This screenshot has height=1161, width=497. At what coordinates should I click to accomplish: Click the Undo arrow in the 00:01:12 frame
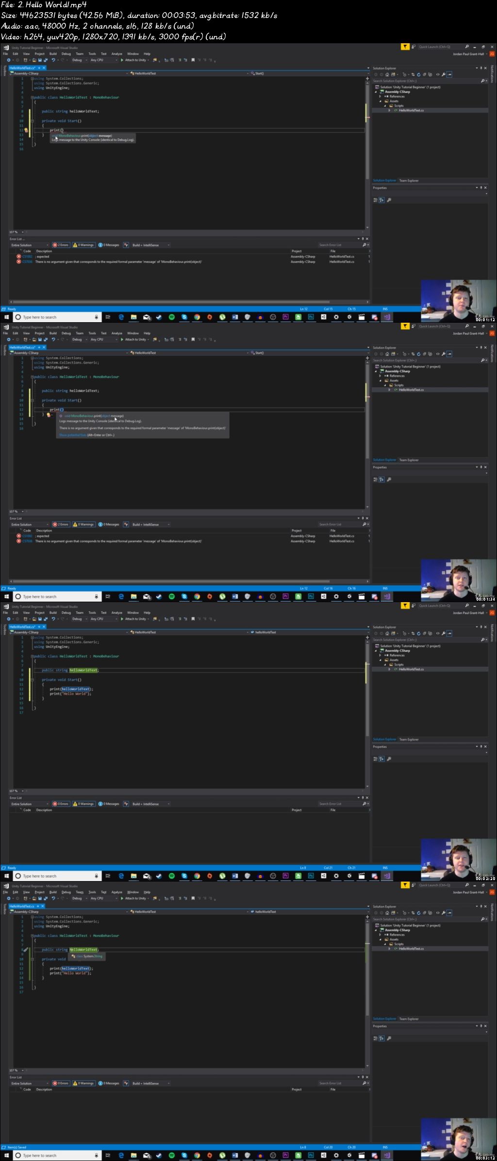click(53, 60)
